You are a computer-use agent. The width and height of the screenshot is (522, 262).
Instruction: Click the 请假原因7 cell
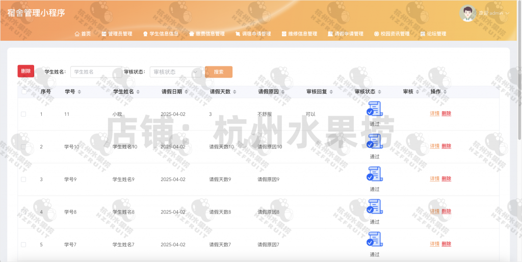click(268, 245)
